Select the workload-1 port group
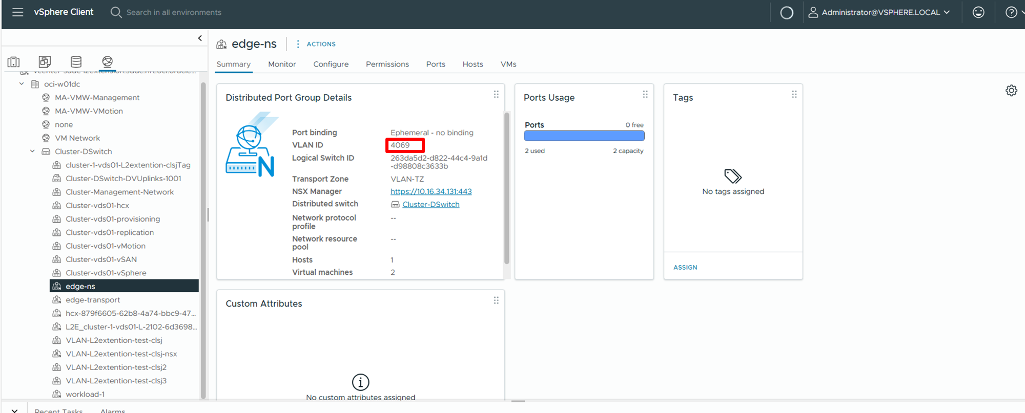The image size is (1025, 413). [x=85, y=394]
